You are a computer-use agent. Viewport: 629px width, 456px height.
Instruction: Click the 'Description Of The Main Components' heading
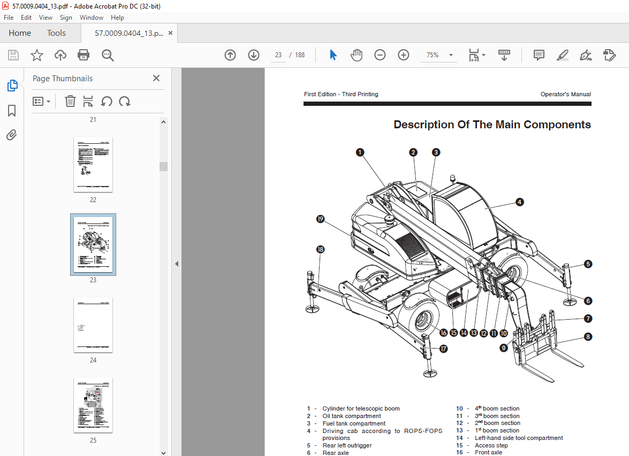492,125
